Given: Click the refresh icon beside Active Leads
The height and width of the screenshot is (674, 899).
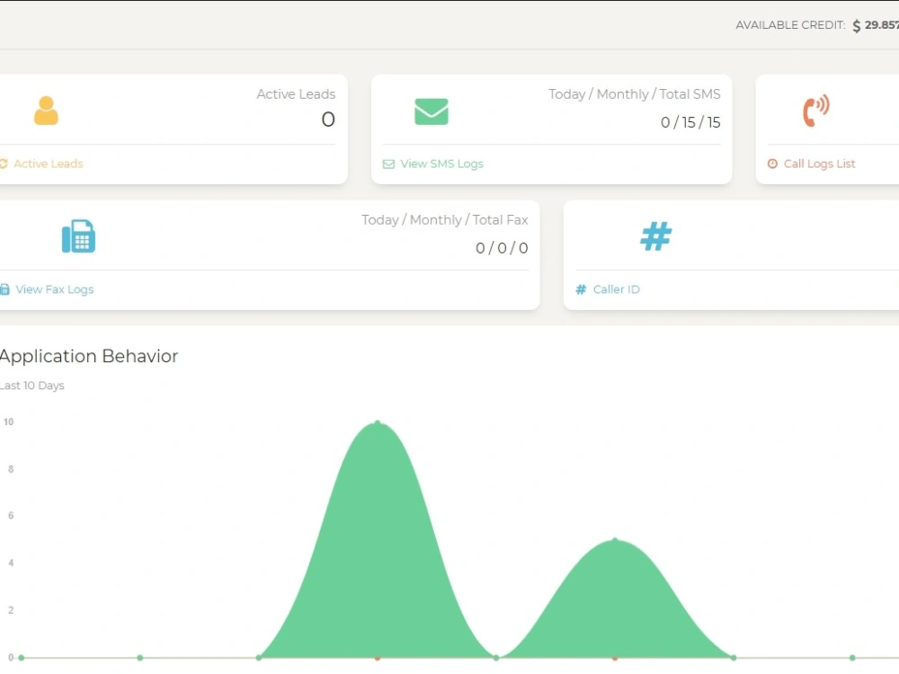Looking at the screenshot, I should click(6, 164).
